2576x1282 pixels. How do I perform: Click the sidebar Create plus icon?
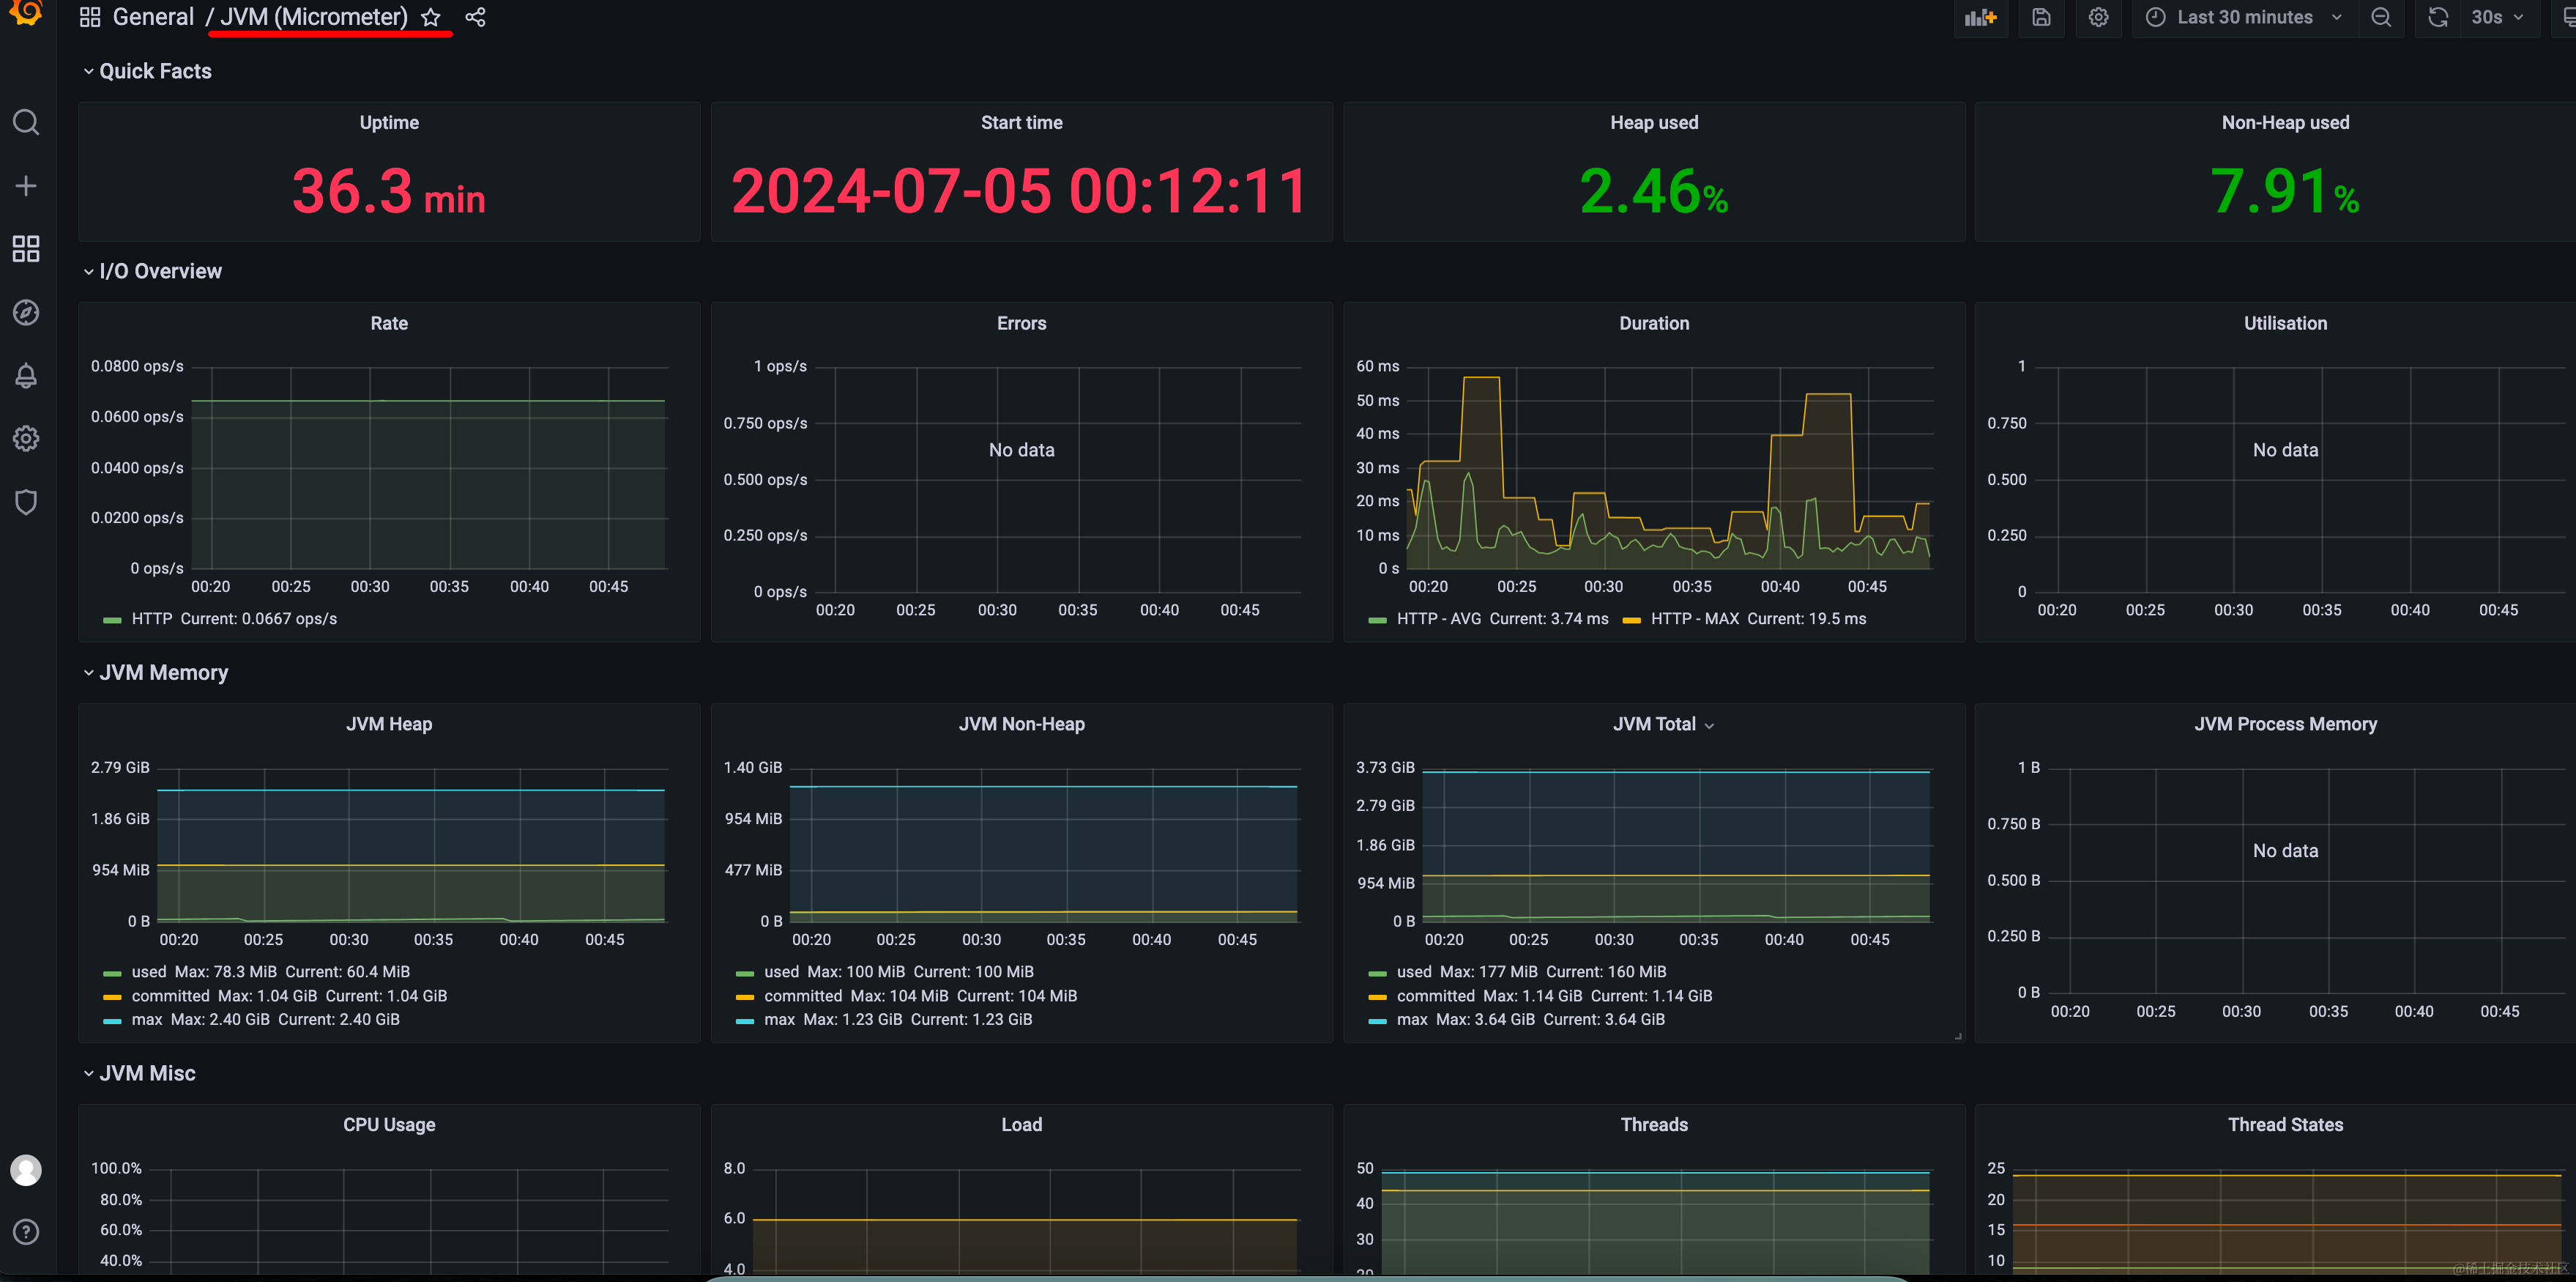(x=26, y=185)
